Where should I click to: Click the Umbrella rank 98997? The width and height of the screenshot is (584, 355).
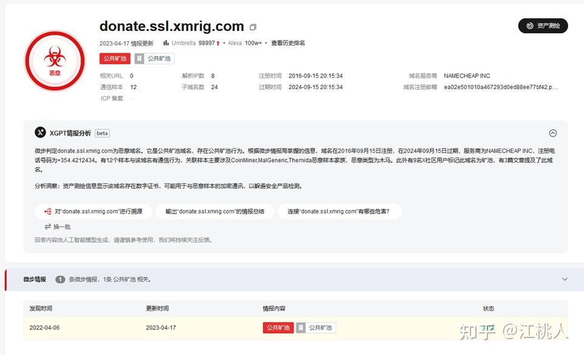(206, 43)
